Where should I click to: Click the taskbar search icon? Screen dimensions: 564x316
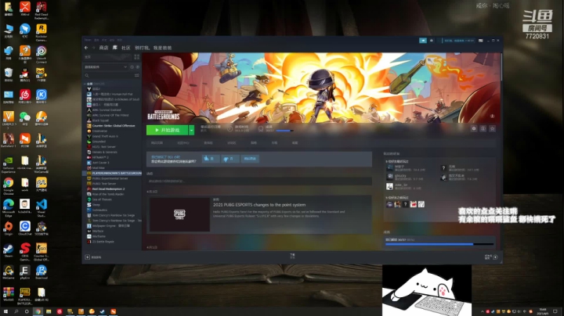16,311
